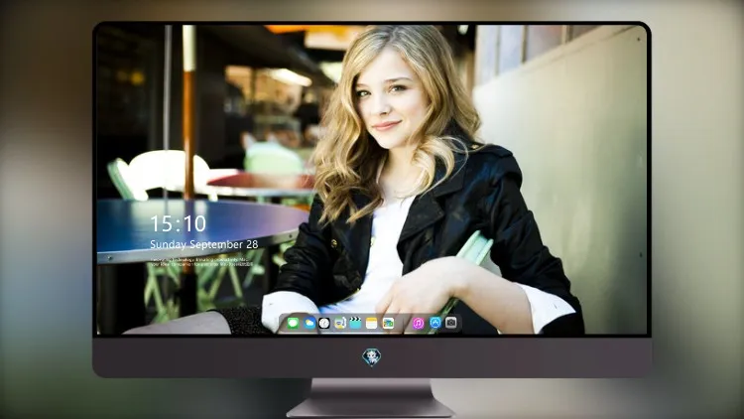The height and width of the screenshot is (419, 744).
Task: Open the blue App Store dock icon
Action: coord(435,323)
